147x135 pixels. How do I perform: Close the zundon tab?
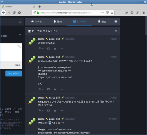[34, 7]
